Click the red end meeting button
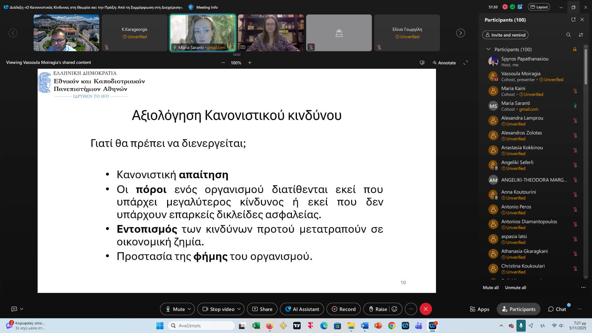 point(426,309)
